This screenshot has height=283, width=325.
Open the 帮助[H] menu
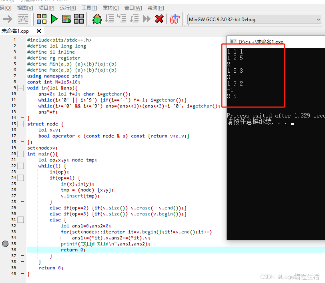click(156, 8)
